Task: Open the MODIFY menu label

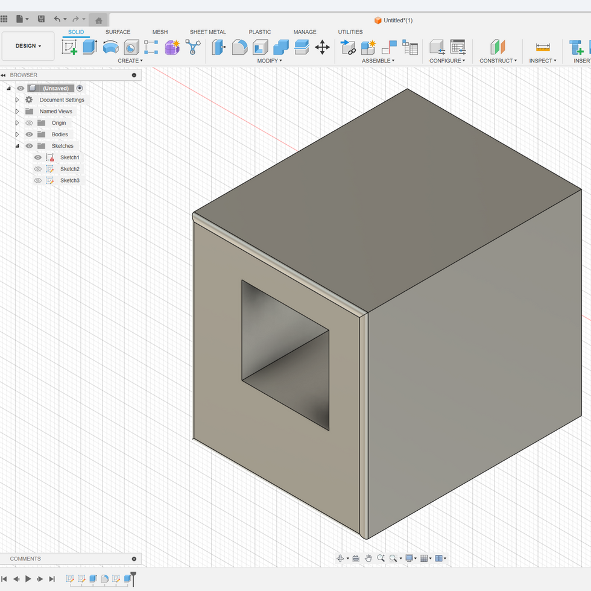Action: (x=270, y=61)
